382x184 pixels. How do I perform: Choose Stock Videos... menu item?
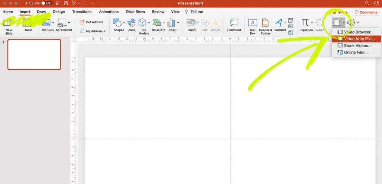tap(356, 45)
